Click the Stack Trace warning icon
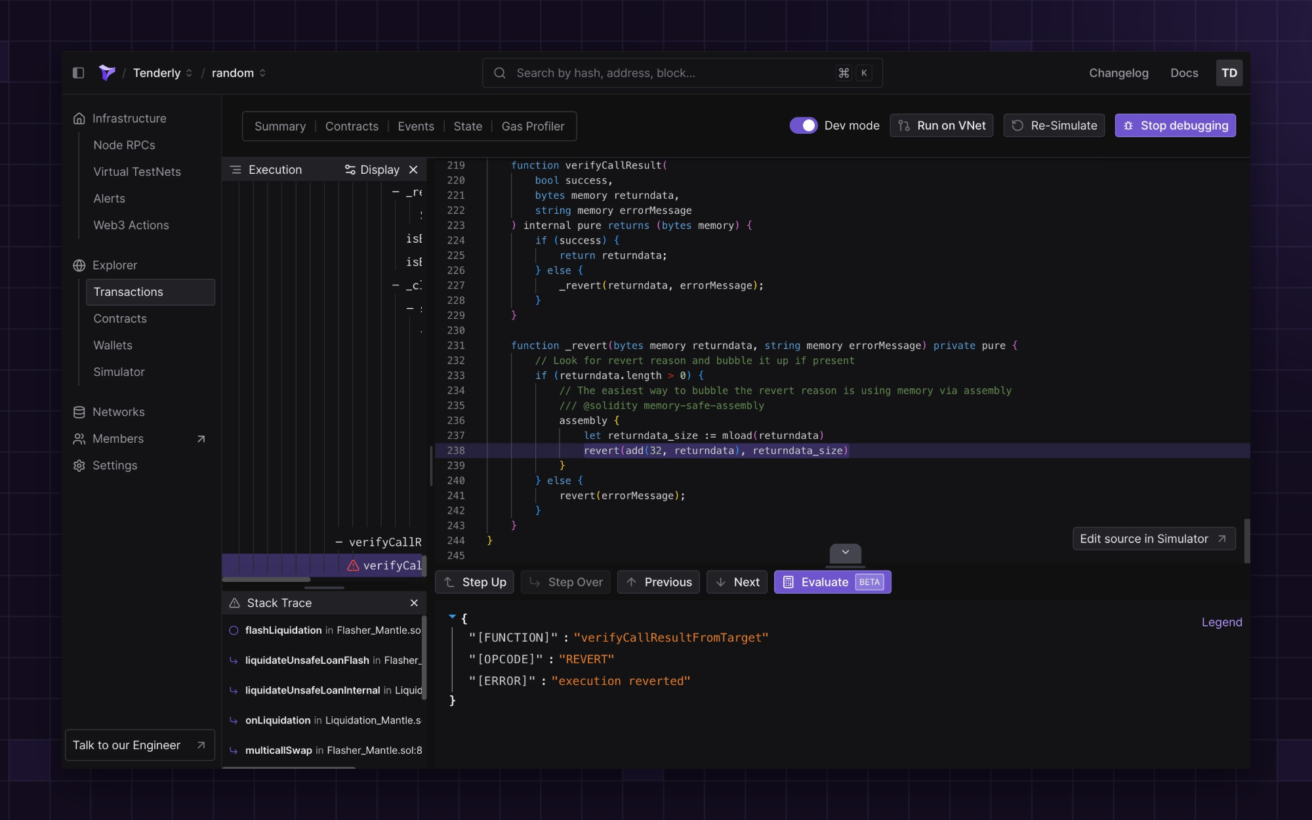Image resolution: width=1312 pixels, height=820 pixels. (x=234, y=603)
